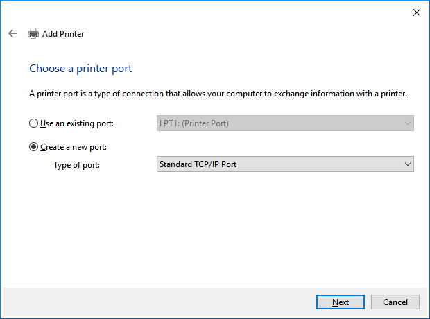Viewport: 430px width, 319px height.
Task: Click the printer port description sentence
Action: point(218,94)
